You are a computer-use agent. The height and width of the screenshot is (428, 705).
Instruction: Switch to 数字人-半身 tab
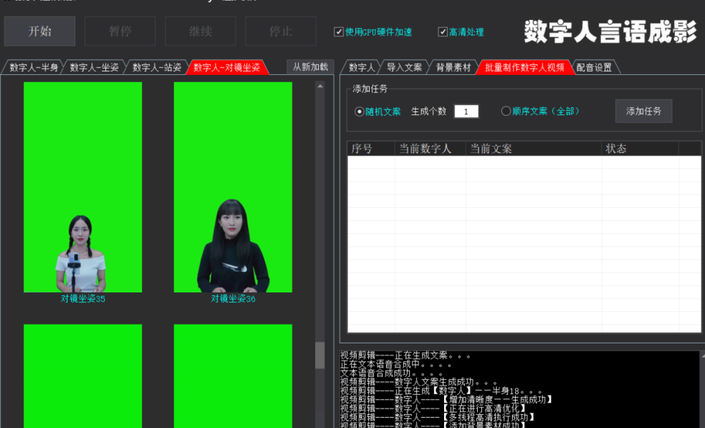pos(33,67)
